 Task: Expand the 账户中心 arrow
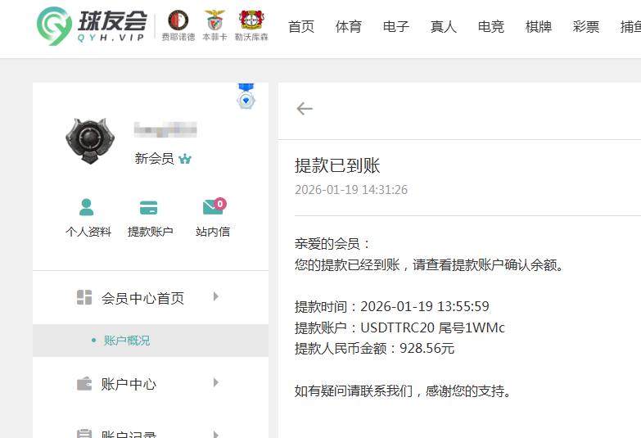[x=216, y=382]
